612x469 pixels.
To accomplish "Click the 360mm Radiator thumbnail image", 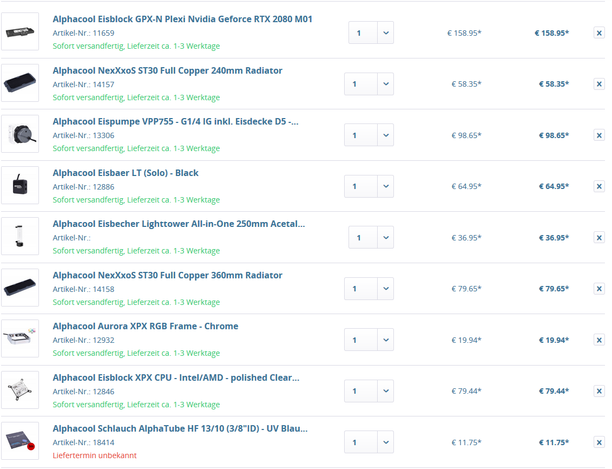I will click(20, 288).
